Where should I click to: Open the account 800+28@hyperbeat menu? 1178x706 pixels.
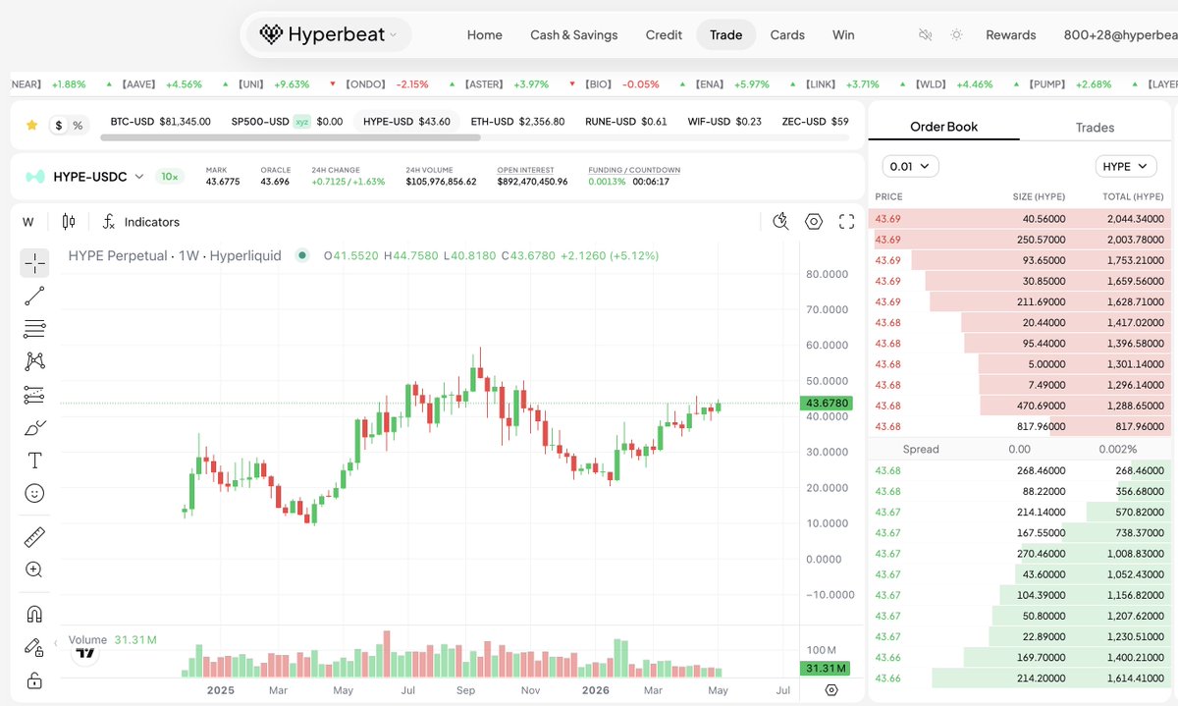point(1120,34)
